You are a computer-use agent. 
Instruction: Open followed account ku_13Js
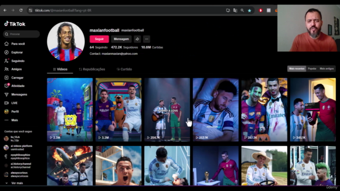pos(12,138)
